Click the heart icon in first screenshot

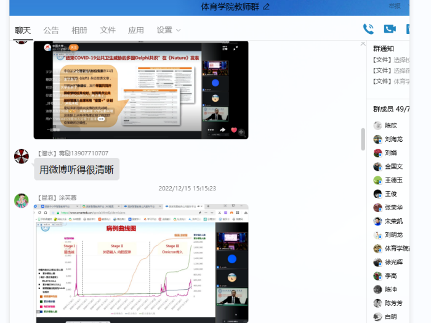coord(234,130)
